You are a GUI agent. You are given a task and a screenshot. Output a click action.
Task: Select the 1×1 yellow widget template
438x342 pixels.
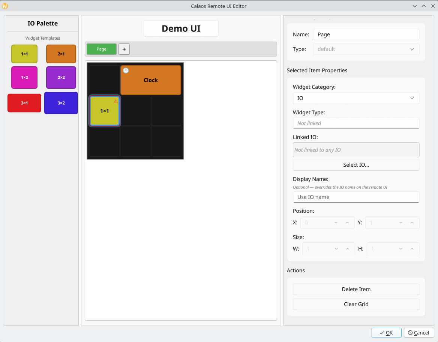point(24,54)
